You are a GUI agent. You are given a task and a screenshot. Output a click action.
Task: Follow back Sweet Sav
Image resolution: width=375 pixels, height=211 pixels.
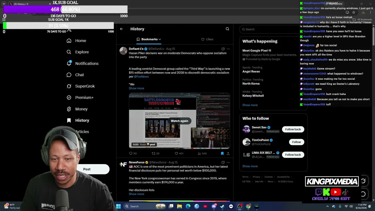coord(293,129)
